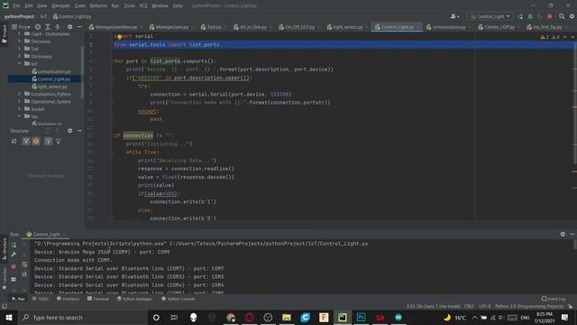Click Windows Start button
Viewport: 577px width, 325px height.
point(9,317)
